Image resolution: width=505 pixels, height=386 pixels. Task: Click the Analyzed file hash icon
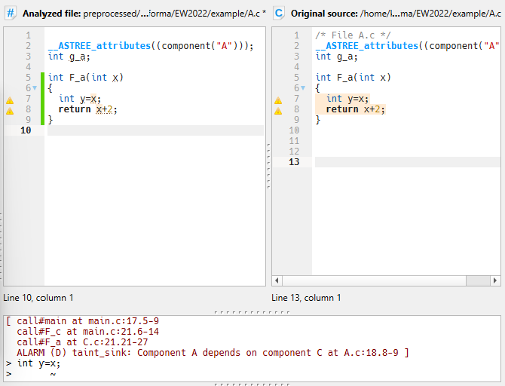tap(11, 14)
